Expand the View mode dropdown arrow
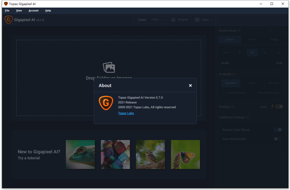290x190 pixels. pyautogui.click(x=212, y=20)
